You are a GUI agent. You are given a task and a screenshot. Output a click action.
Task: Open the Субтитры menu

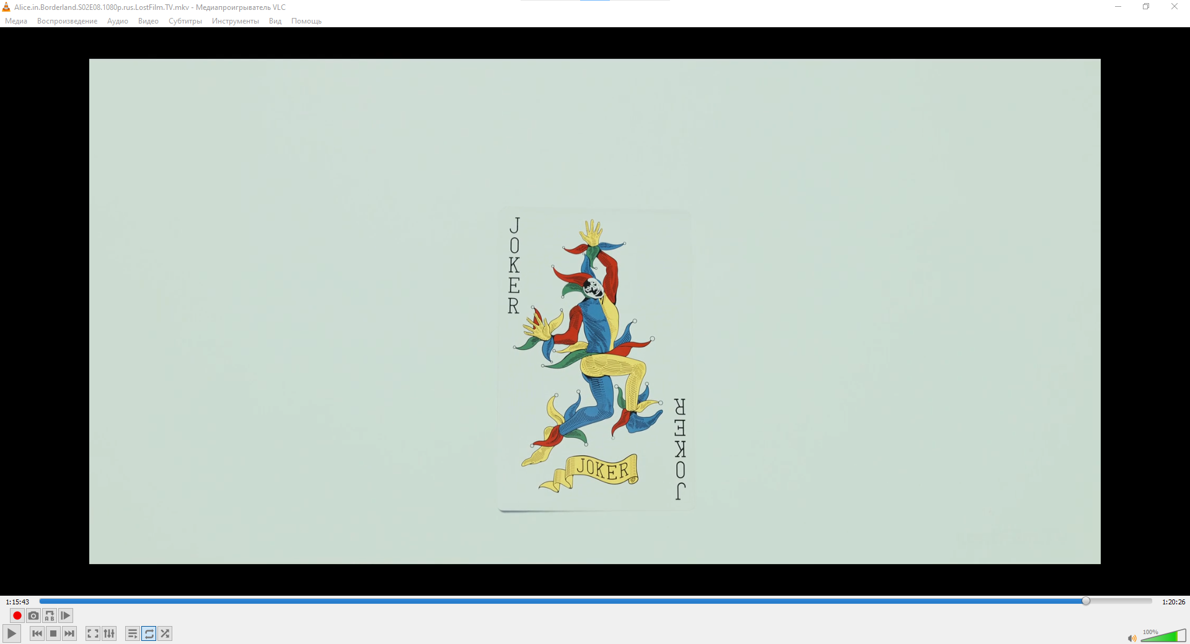click(x=185, y=21)
